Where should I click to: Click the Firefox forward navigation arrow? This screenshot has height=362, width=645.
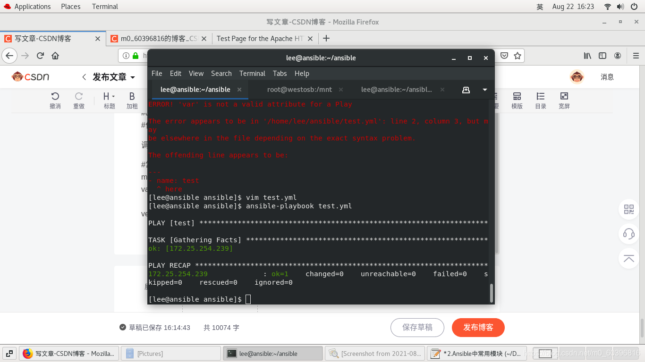pyautogui.click(x=25, y=56)
